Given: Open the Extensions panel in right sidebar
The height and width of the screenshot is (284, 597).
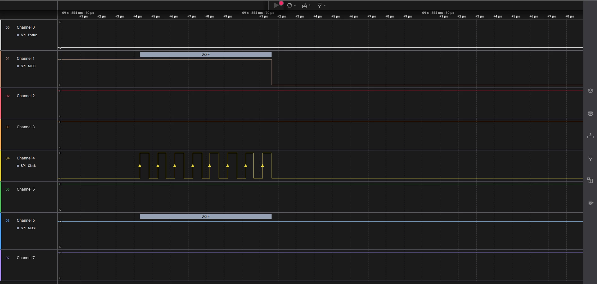Looking at the screenshot, I should (x=590, y=181).
